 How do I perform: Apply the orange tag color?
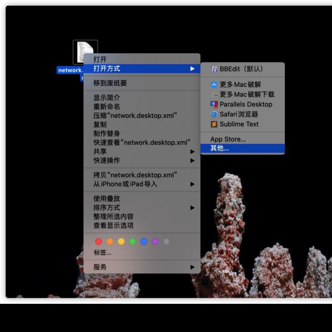point(110,241)
